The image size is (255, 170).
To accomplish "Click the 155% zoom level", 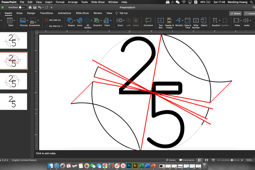I will click(249, 160).
